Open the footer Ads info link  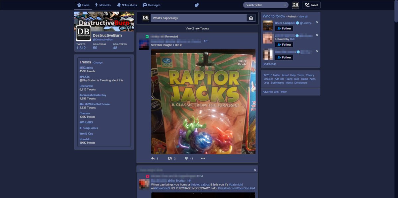(x=279, y=79)
